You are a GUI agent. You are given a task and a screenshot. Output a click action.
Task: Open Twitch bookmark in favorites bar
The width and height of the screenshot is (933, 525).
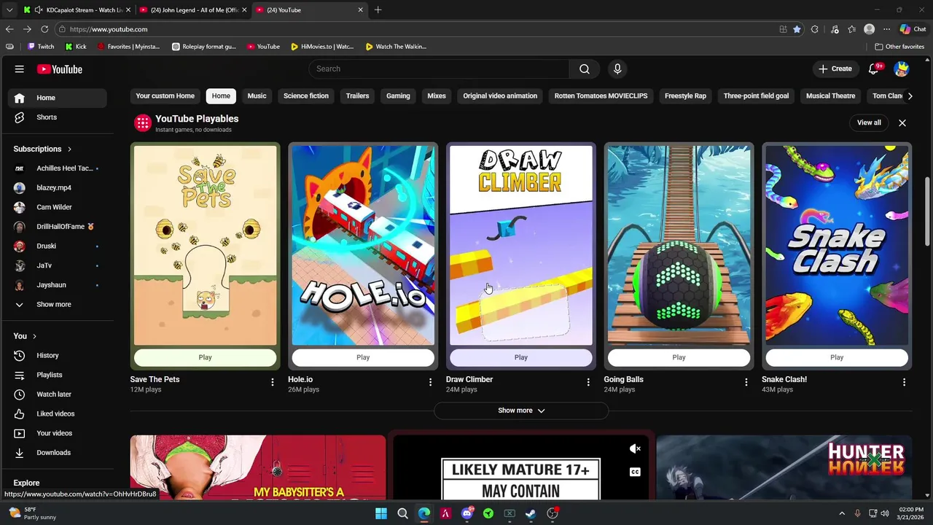[41, 47]
